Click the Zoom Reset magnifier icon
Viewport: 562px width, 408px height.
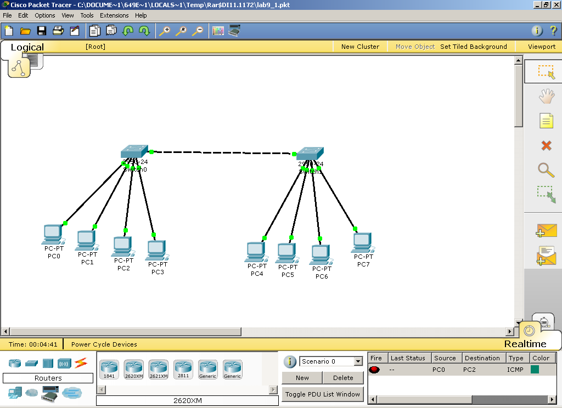[181, 31]
